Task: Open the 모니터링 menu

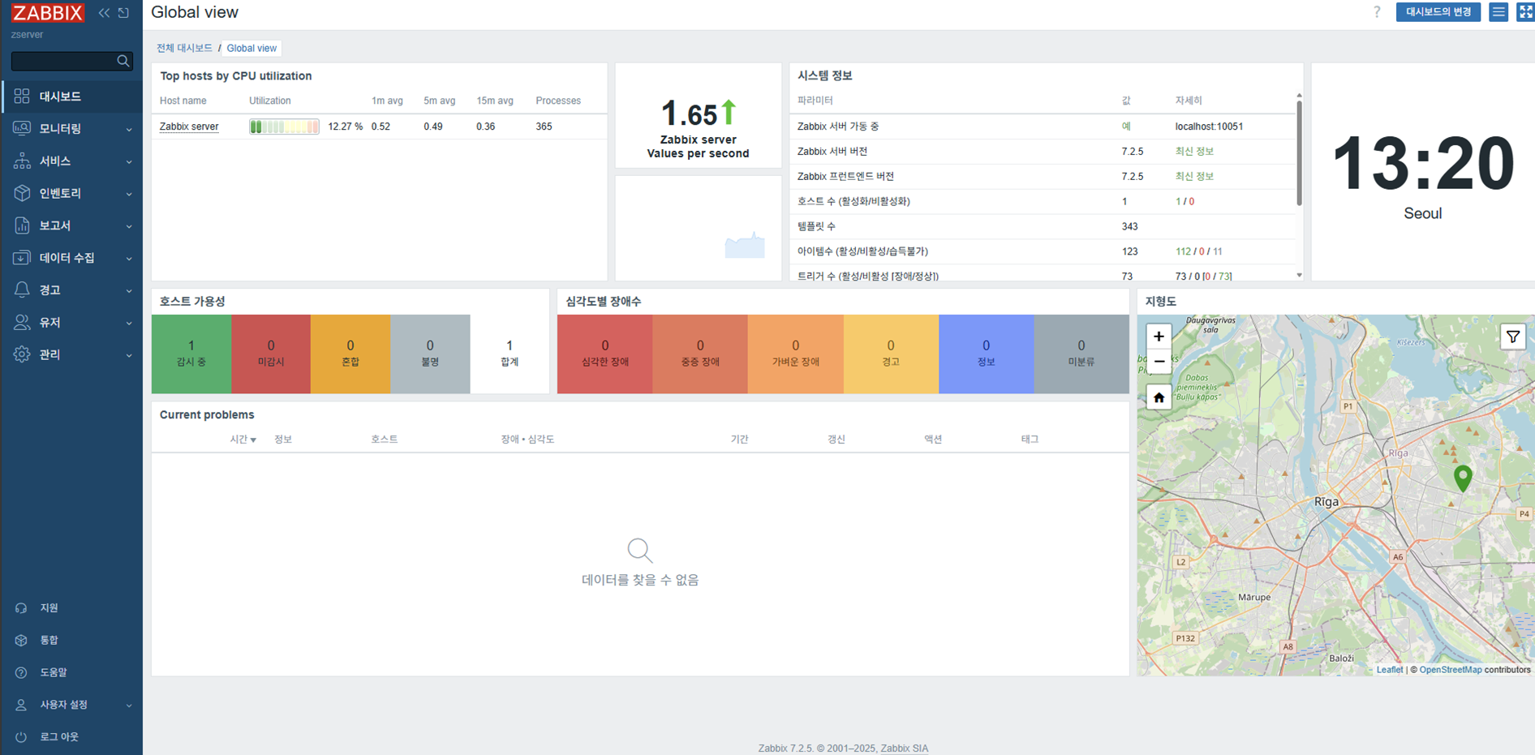Action: click(x=72, y=129)
